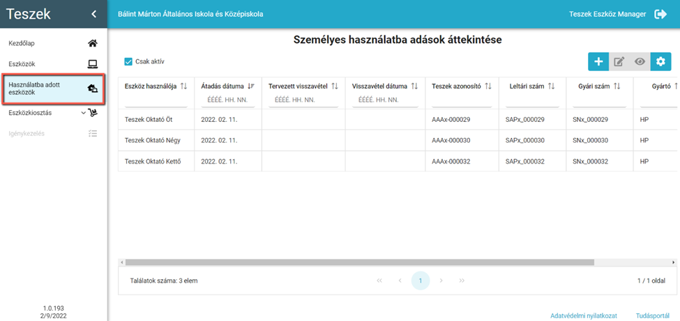680x321 pixels.
Task: Click the scrollbar right arrow
Action: point(674,263)
